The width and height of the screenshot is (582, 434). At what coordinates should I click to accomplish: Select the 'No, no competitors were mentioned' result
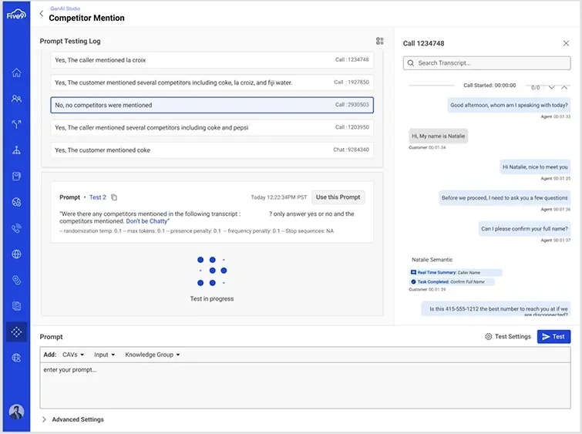(x=212, y=105)
